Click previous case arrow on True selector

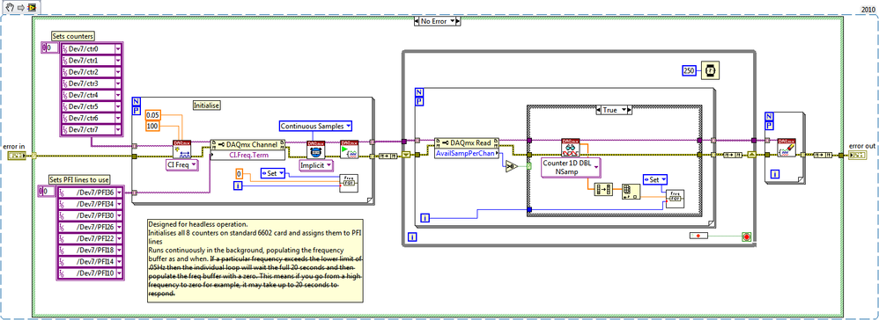(x=597, y=110)
